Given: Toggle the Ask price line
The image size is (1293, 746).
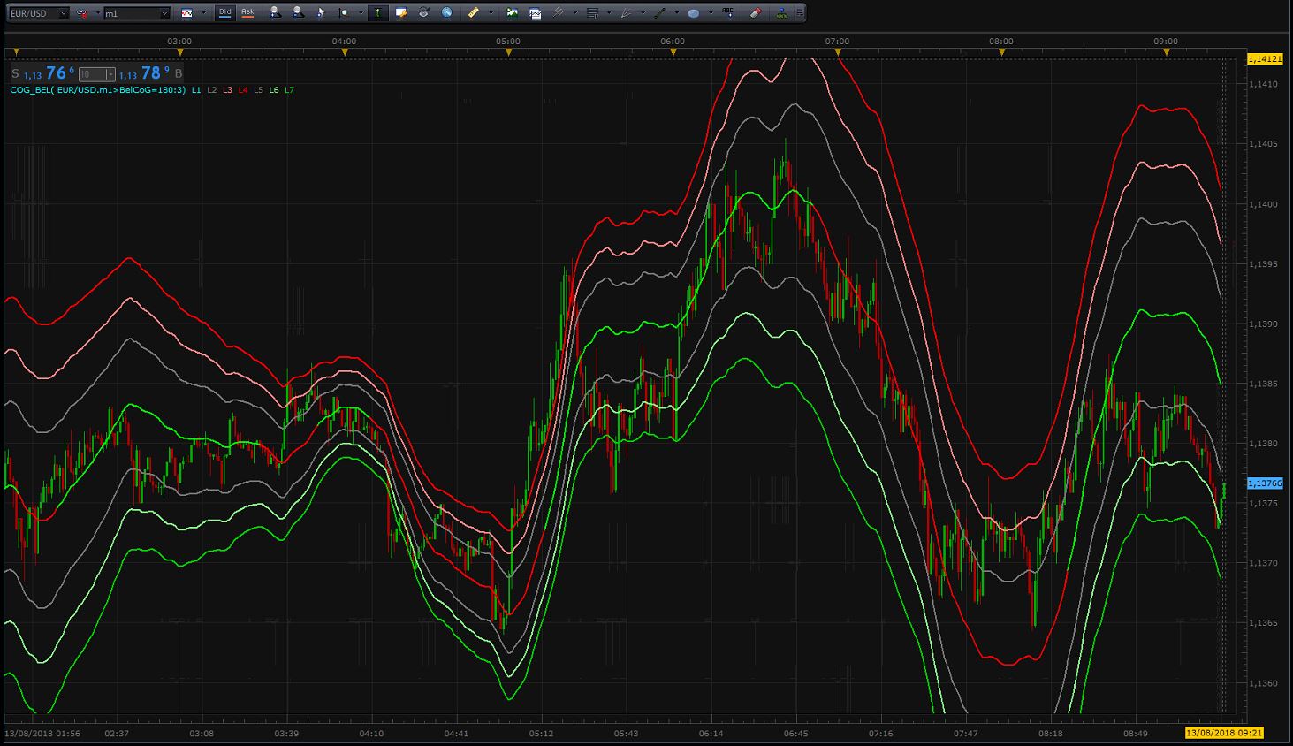Looking at the screenshot, I should (x=247, y=13).
